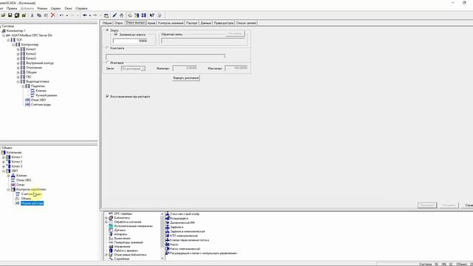Select the highlighted Норма расхода tree item
Image resolution: width=473 pixels, height=266 pixels.
click(x=32, y=203)
